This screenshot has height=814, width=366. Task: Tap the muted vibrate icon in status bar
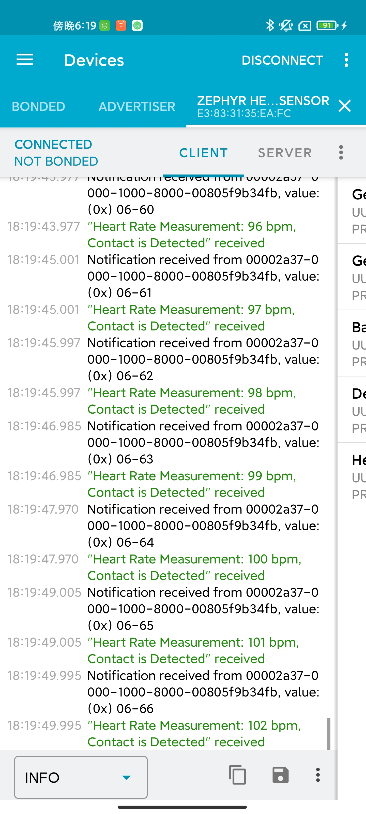[286, 25]
